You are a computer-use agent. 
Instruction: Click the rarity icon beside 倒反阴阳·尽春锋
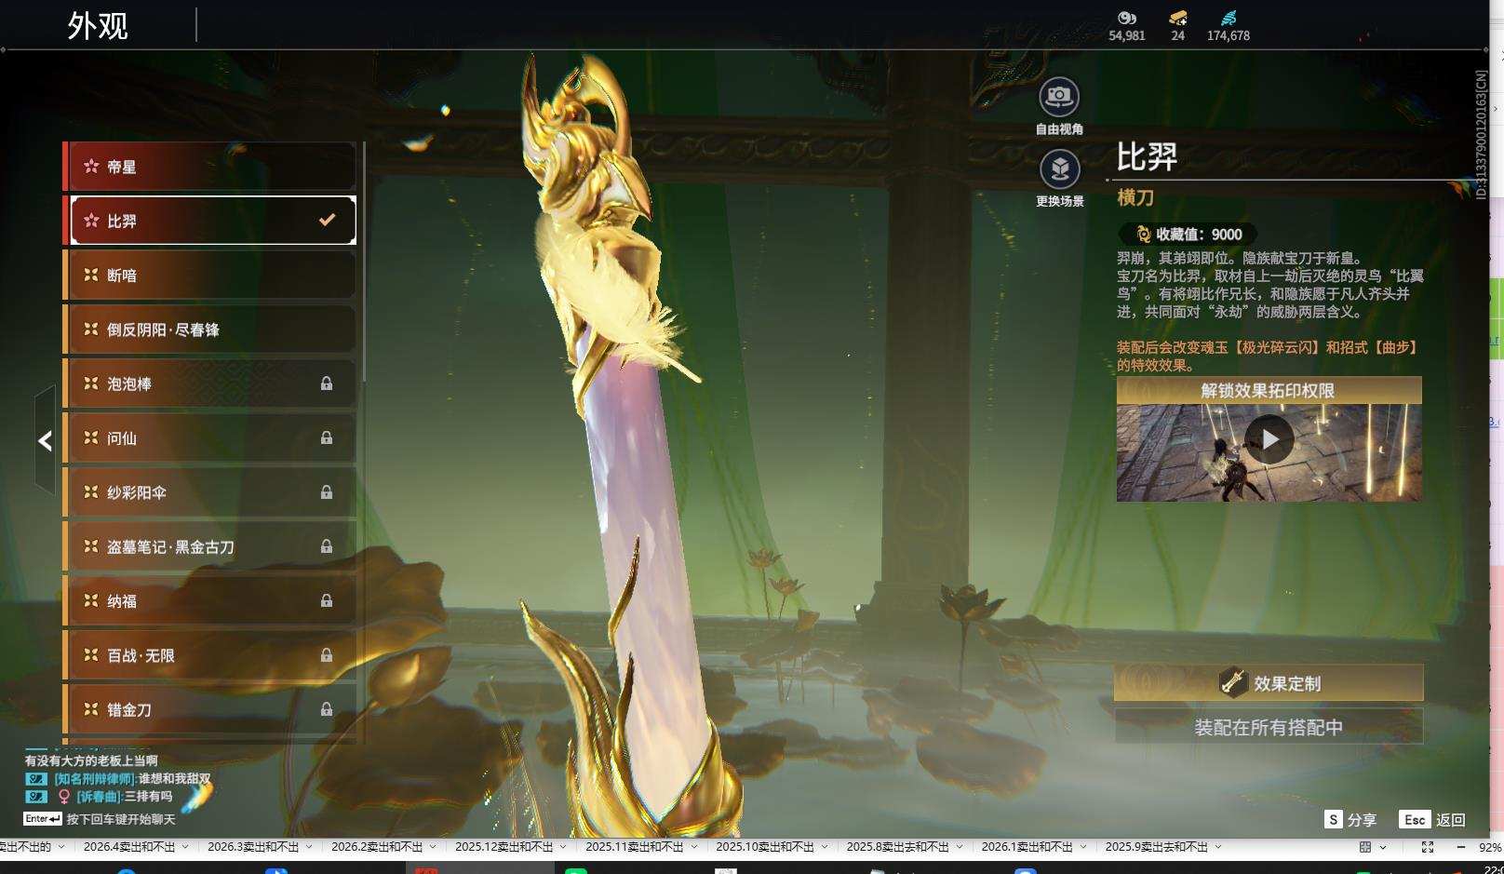point(91,329)
